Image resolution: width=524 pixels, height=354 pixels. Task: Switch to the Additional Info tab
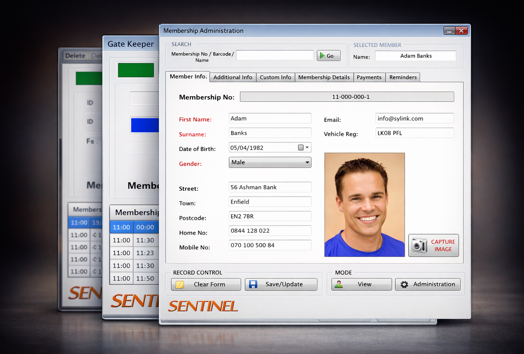[x=232, y=77]
